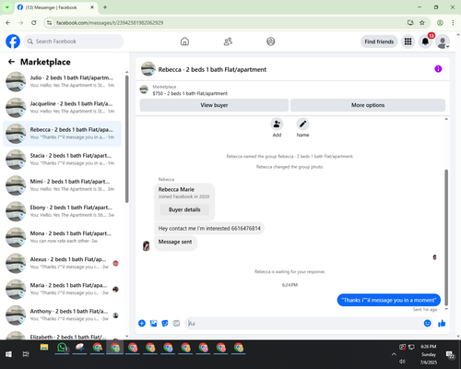Open Maria's apartment conversation
The width and height of the screenshot is (461, 369).
tap(62, 289)
